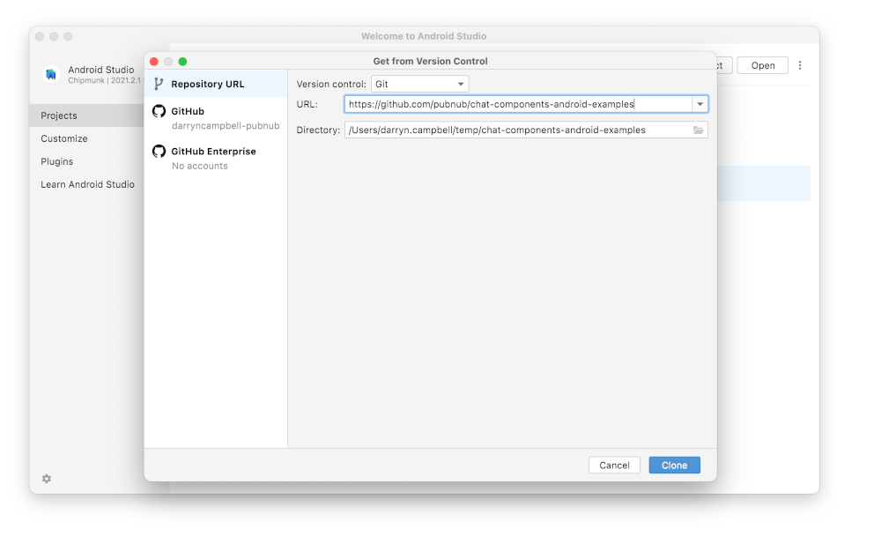Open the Customize section
Screen dimensions: 881x536
pyautogui.click(x=63, y=138)
